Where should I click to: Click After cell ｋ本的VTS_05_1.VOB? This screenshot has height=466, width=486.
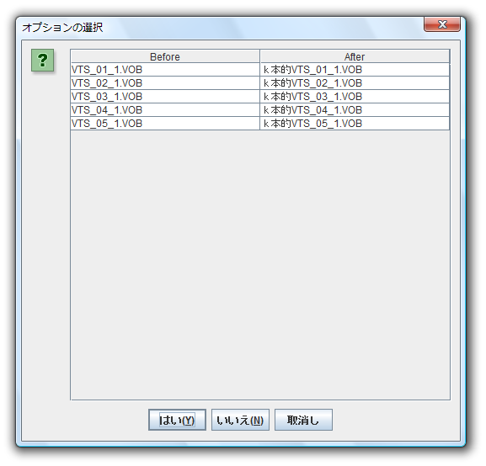[x=355, y=124]
